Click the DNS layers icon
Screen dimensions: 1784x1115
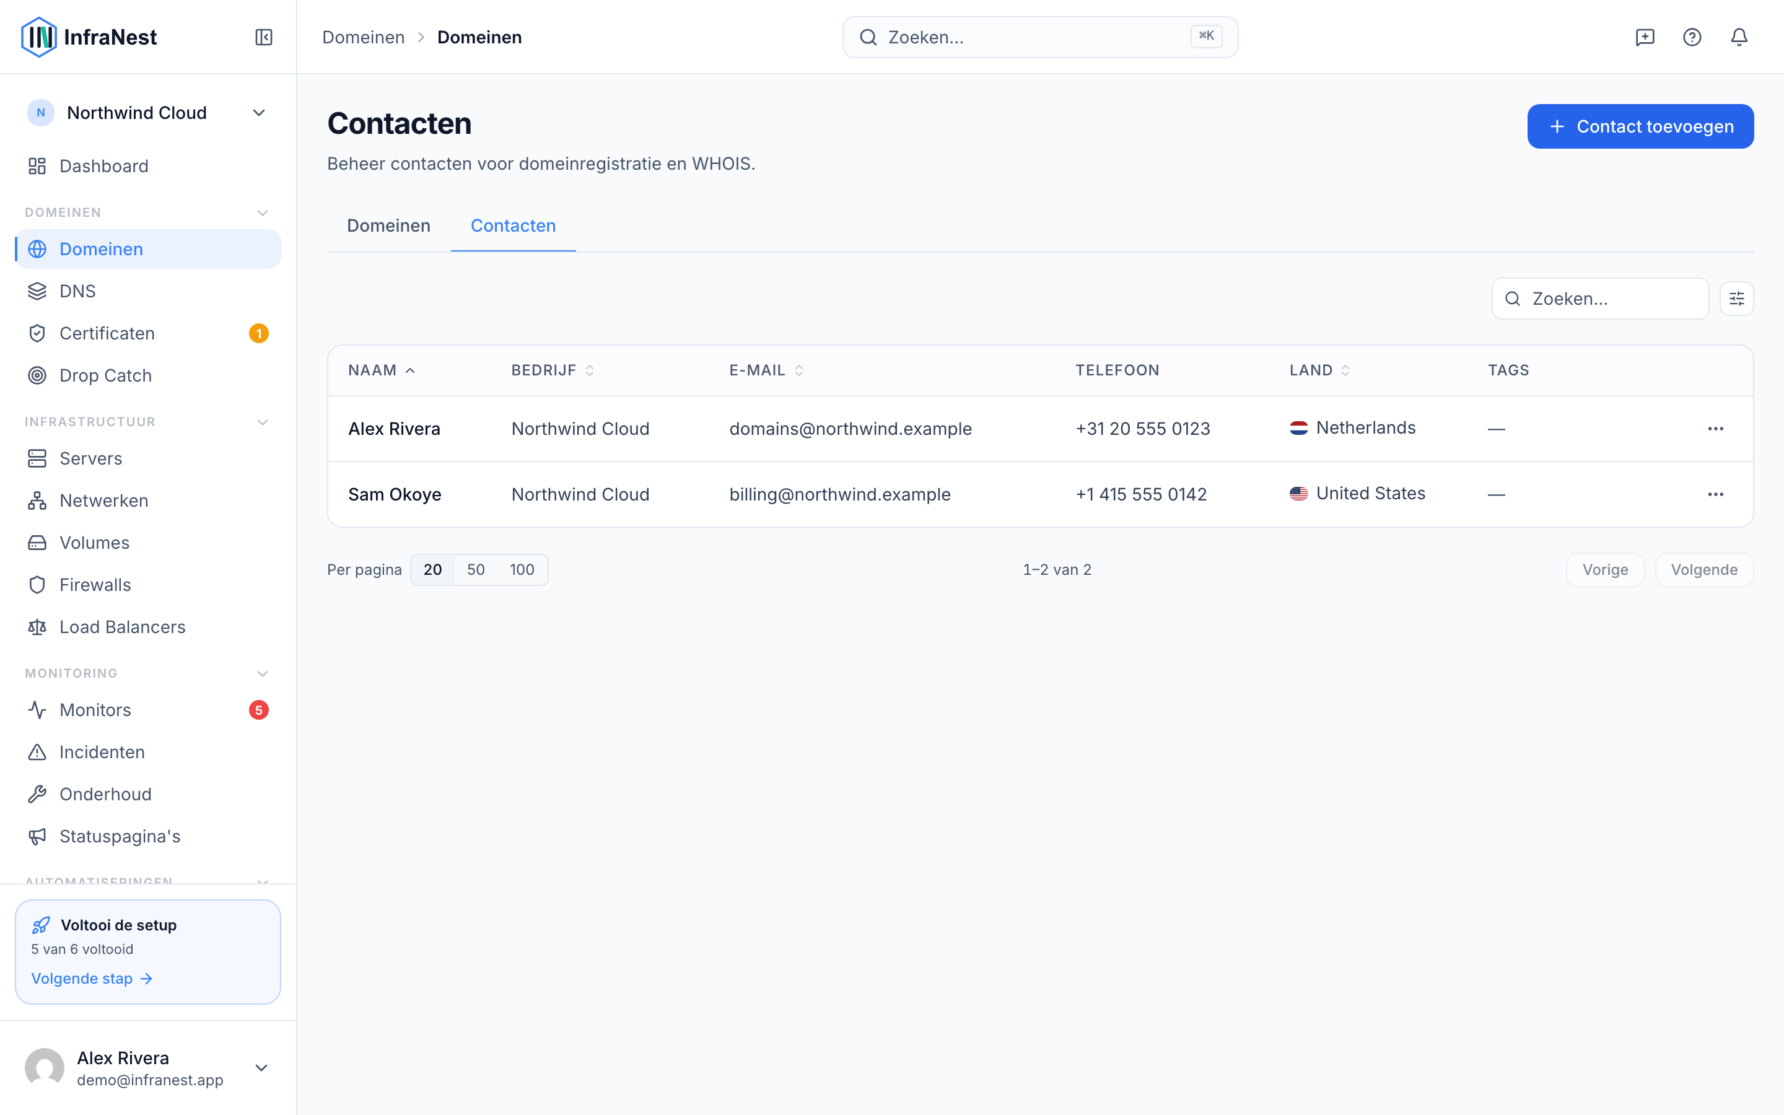(37, 291)
